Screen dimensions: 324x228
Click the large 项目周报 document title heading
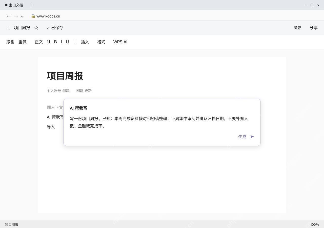coord(65,76)
